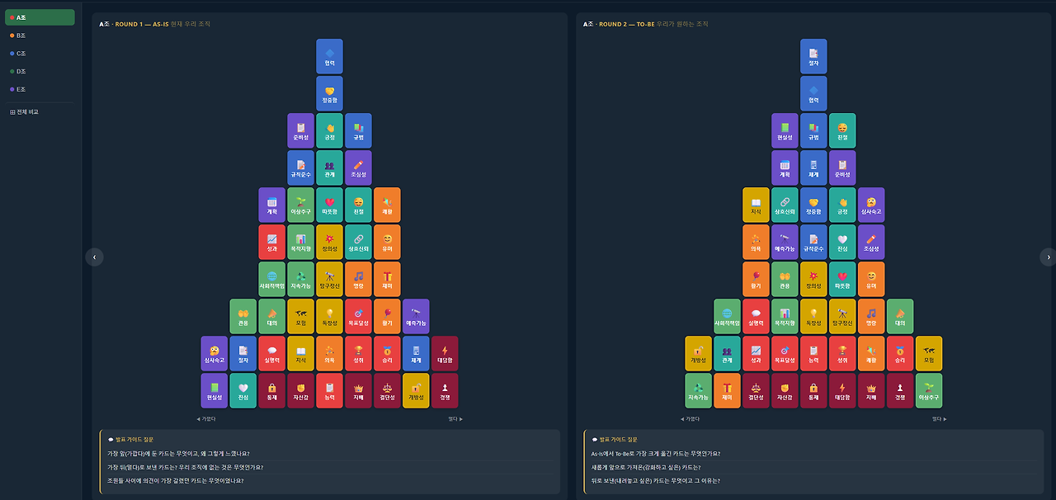Screen dimensions: 1056x500
Task: Click the 재미 card in TO-BE pyramid
Action: coord(727,390)
